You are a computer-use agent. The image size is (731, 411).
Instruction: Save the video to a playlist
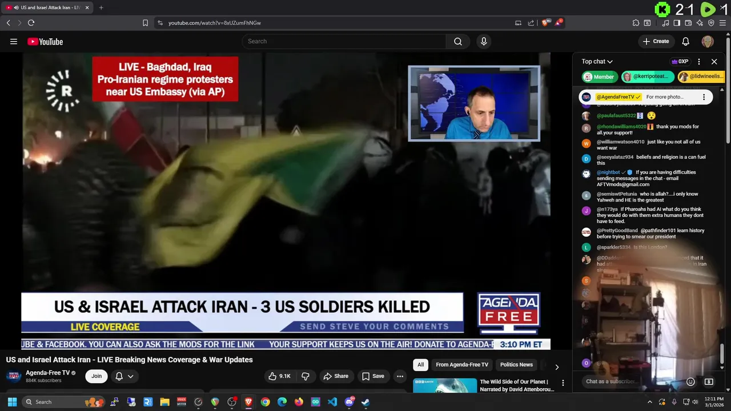(373, 376)
